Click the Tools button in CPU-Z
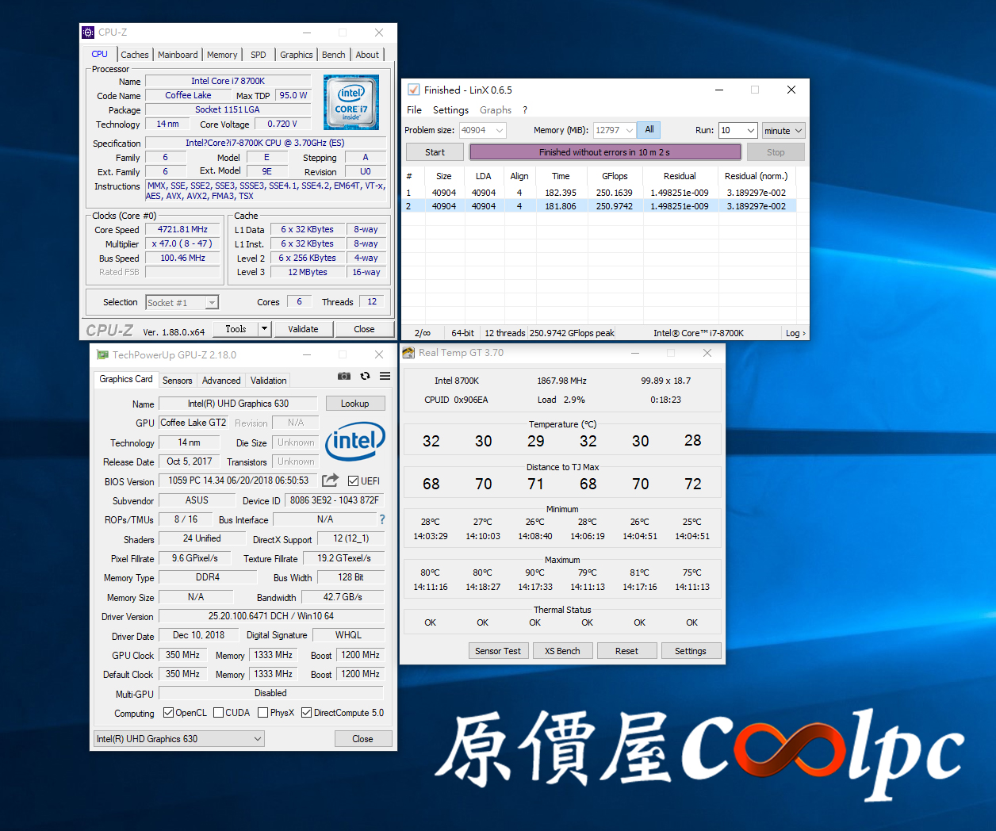Screen dimensions: 996x831 click(x=236, y=329)
